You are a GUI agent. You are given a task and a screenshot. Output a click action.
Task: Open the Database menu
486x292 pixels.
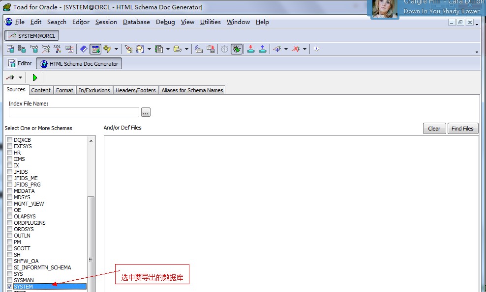tap(136, 22)
